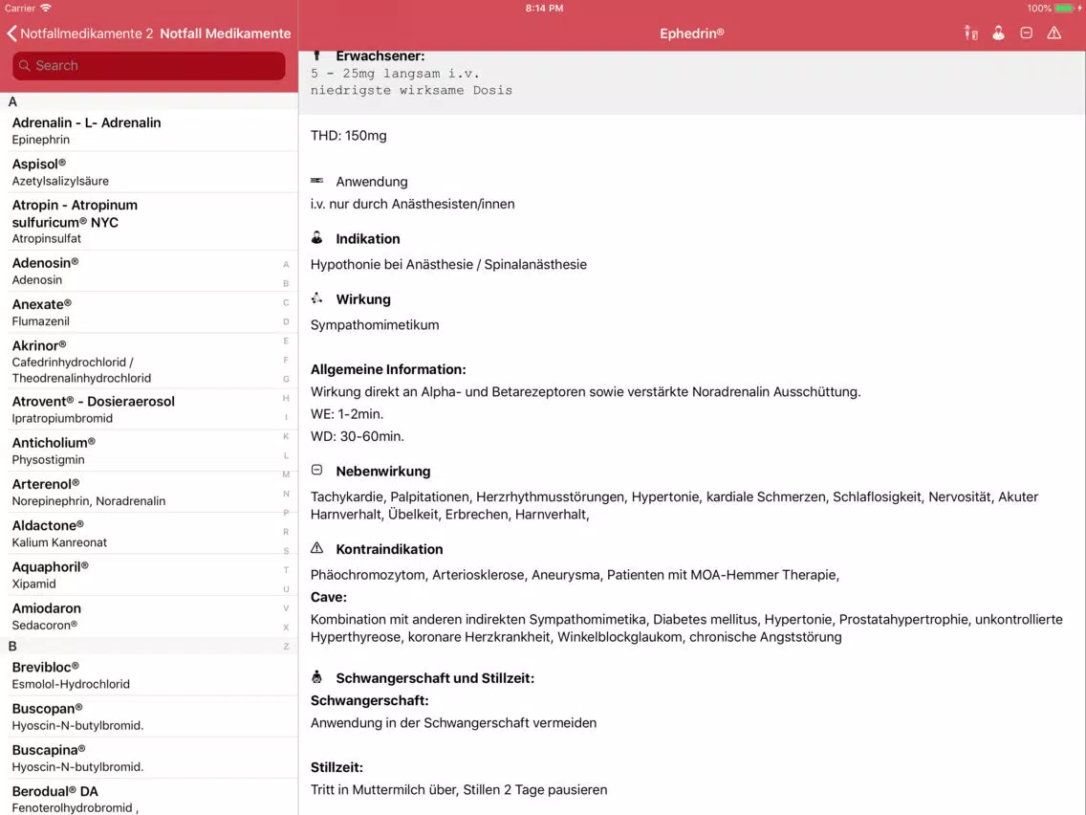Jump to letter X in index
The height and width of the screenshot is (815, 1086).
[286, 628]
